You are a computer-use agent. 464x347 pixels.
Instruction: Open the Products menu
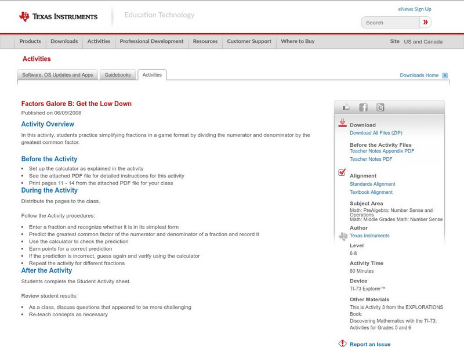tap(30, 41)
